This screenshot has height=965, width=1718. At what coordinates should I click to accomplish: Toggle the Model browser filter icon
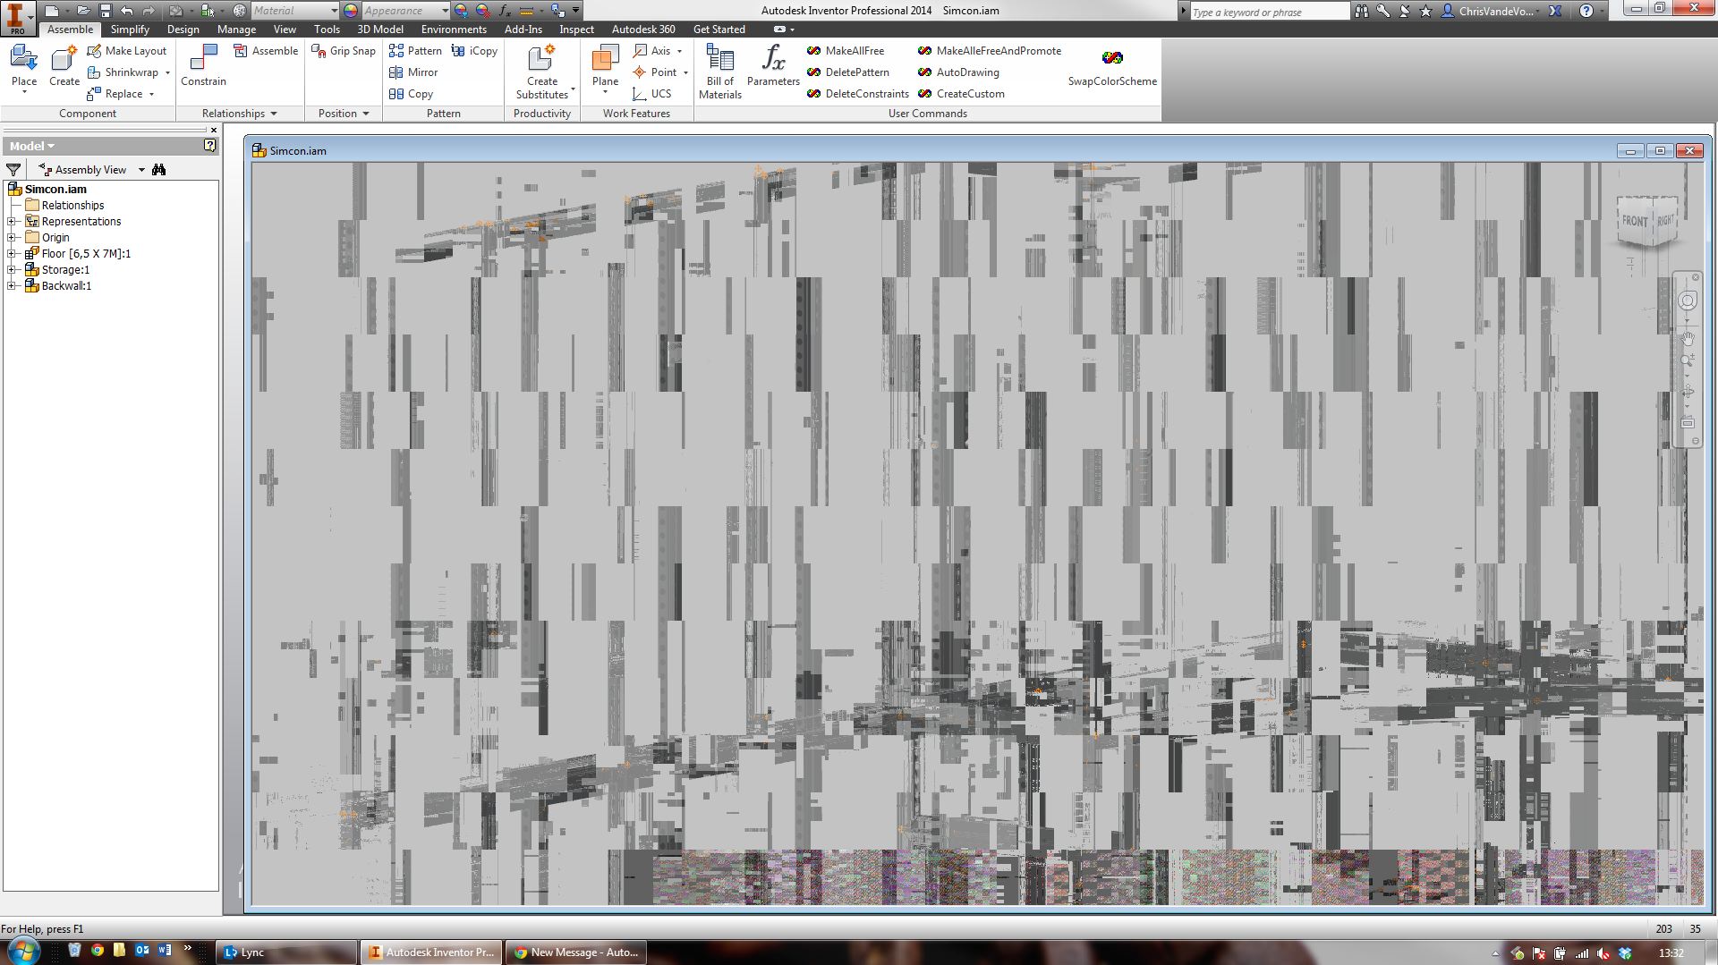(13, 169)
